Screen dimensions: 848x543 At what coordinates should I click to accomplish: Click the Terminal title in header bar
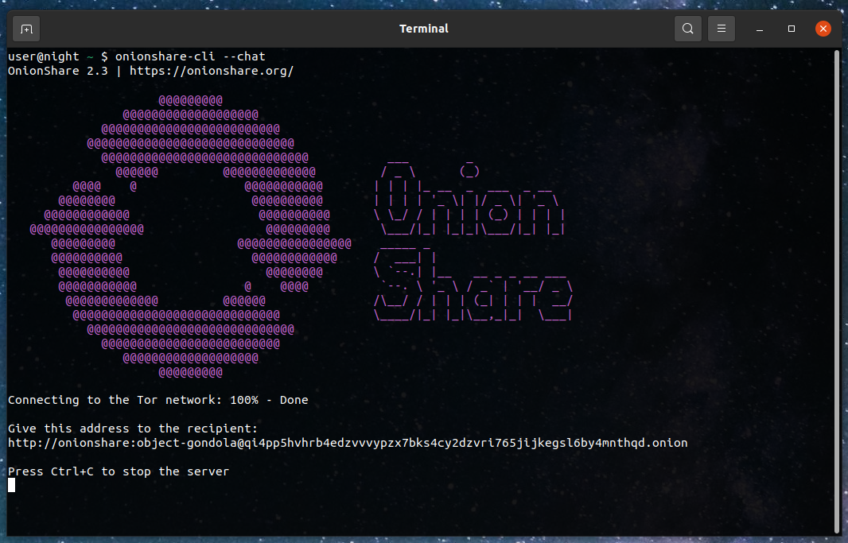423,29
